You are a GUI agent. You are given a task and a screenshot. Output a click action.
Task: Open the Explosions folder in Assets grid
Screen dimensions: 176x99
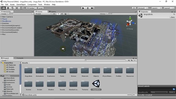(51, 72)
